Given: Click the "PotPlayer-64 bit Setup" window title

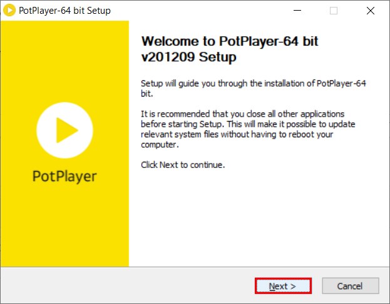Looking at the screenshot, I should pyautogui.click(x=66, y=11).
